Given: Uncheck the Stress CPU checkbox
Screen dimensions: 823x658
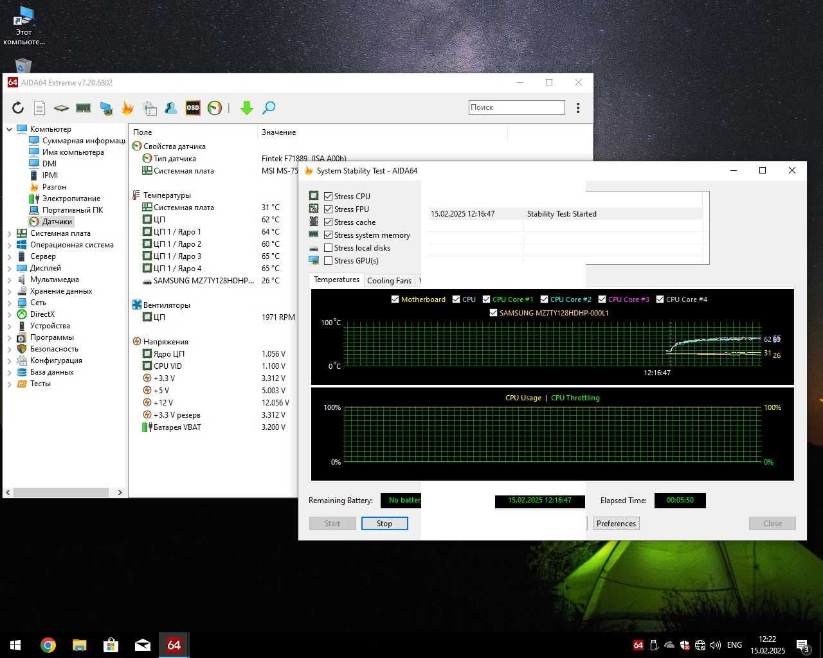Looking at the screenshot, I should (x=329, y=197).
